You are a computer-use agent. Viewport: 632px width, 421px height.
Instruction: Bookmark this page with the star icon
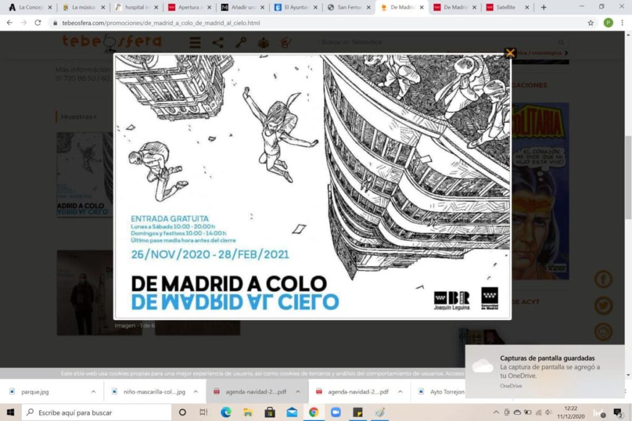[591, 23]
